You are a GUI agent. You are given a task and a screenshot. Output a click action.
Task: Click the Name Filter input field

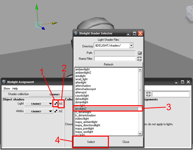115,59
